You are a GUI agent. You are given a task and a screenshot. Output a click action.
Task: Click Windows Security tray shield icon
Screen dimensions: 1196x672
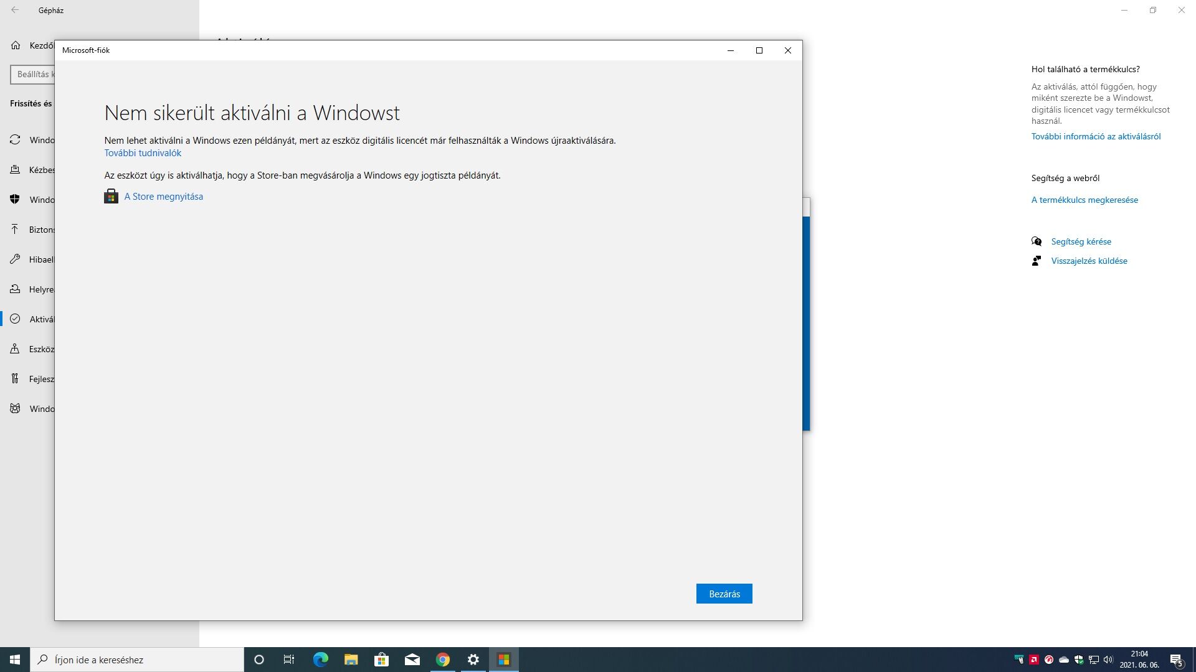(1079, 660)
